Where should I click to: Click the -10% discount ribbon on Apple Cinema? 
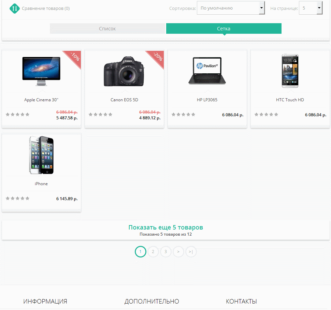[74, 57]
